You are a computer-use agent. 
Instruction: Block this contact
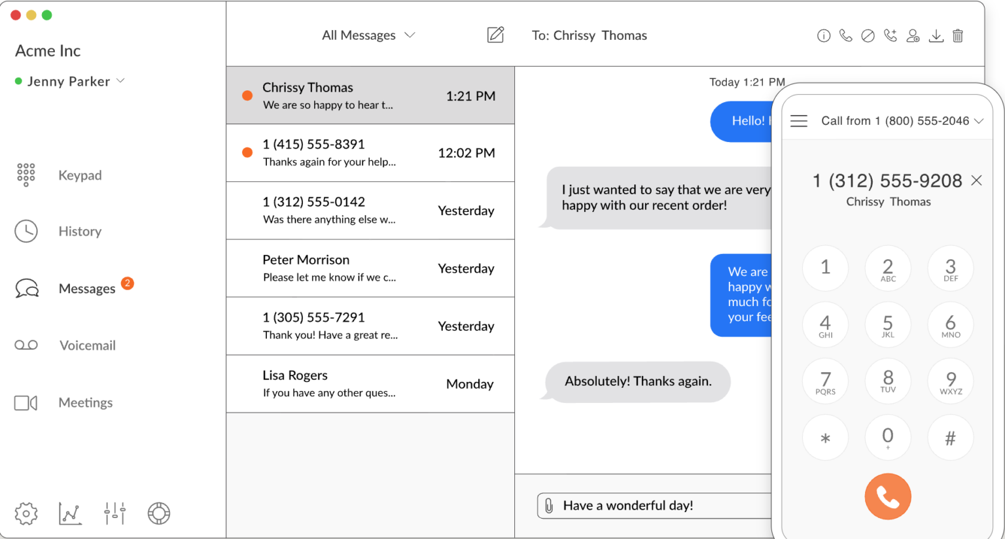[868, 35]
